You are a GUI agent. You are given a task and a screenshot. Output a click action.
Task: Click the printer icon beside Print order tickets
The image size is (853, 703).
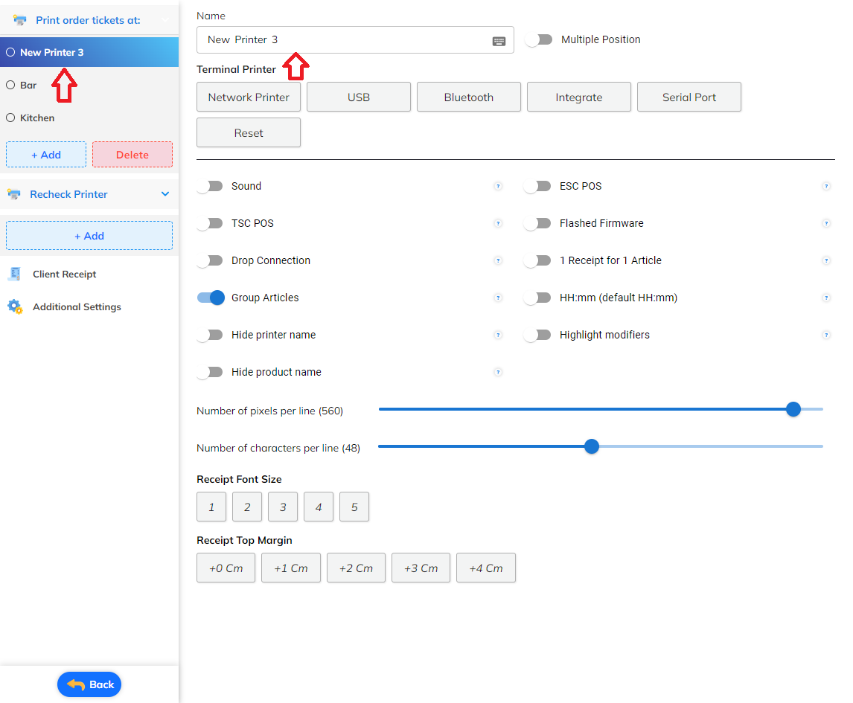[19, 21]
